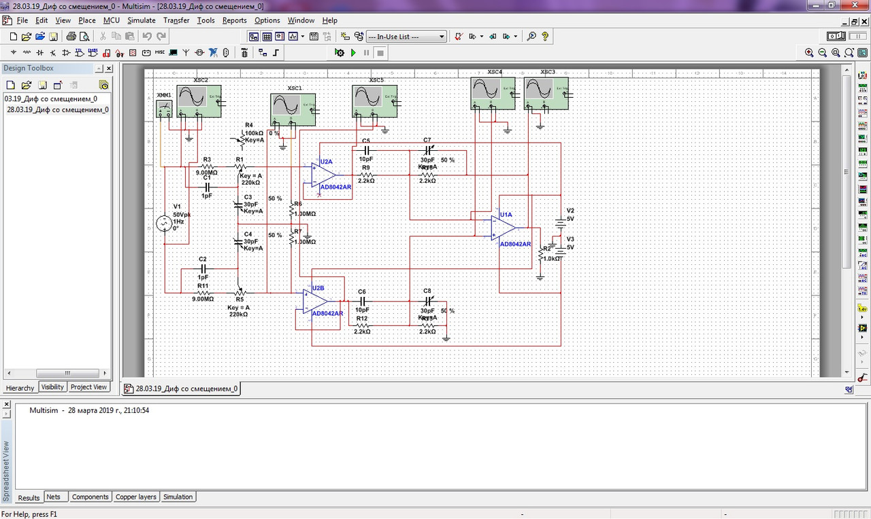The image size is (871, 519).
Task: Click the Hierarchical block connector toolbar icon
Action: click(x=263, y=52)
